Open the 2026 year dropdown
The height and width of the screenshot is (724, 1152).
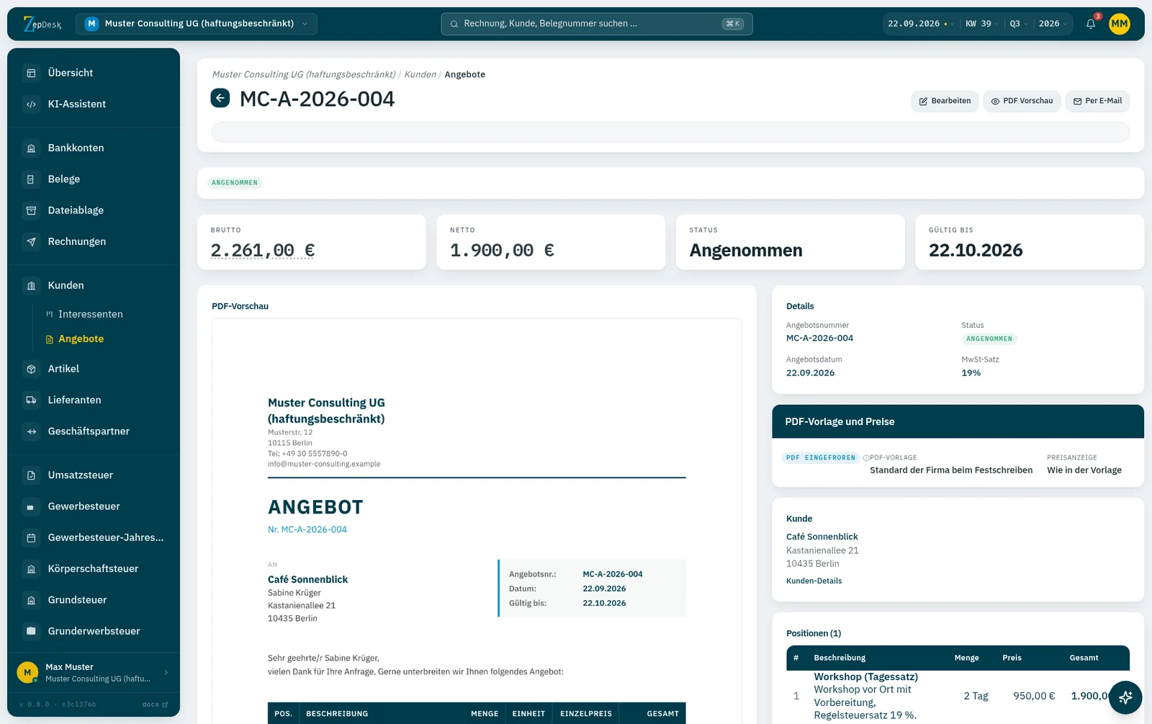[x=1053, y=24]
